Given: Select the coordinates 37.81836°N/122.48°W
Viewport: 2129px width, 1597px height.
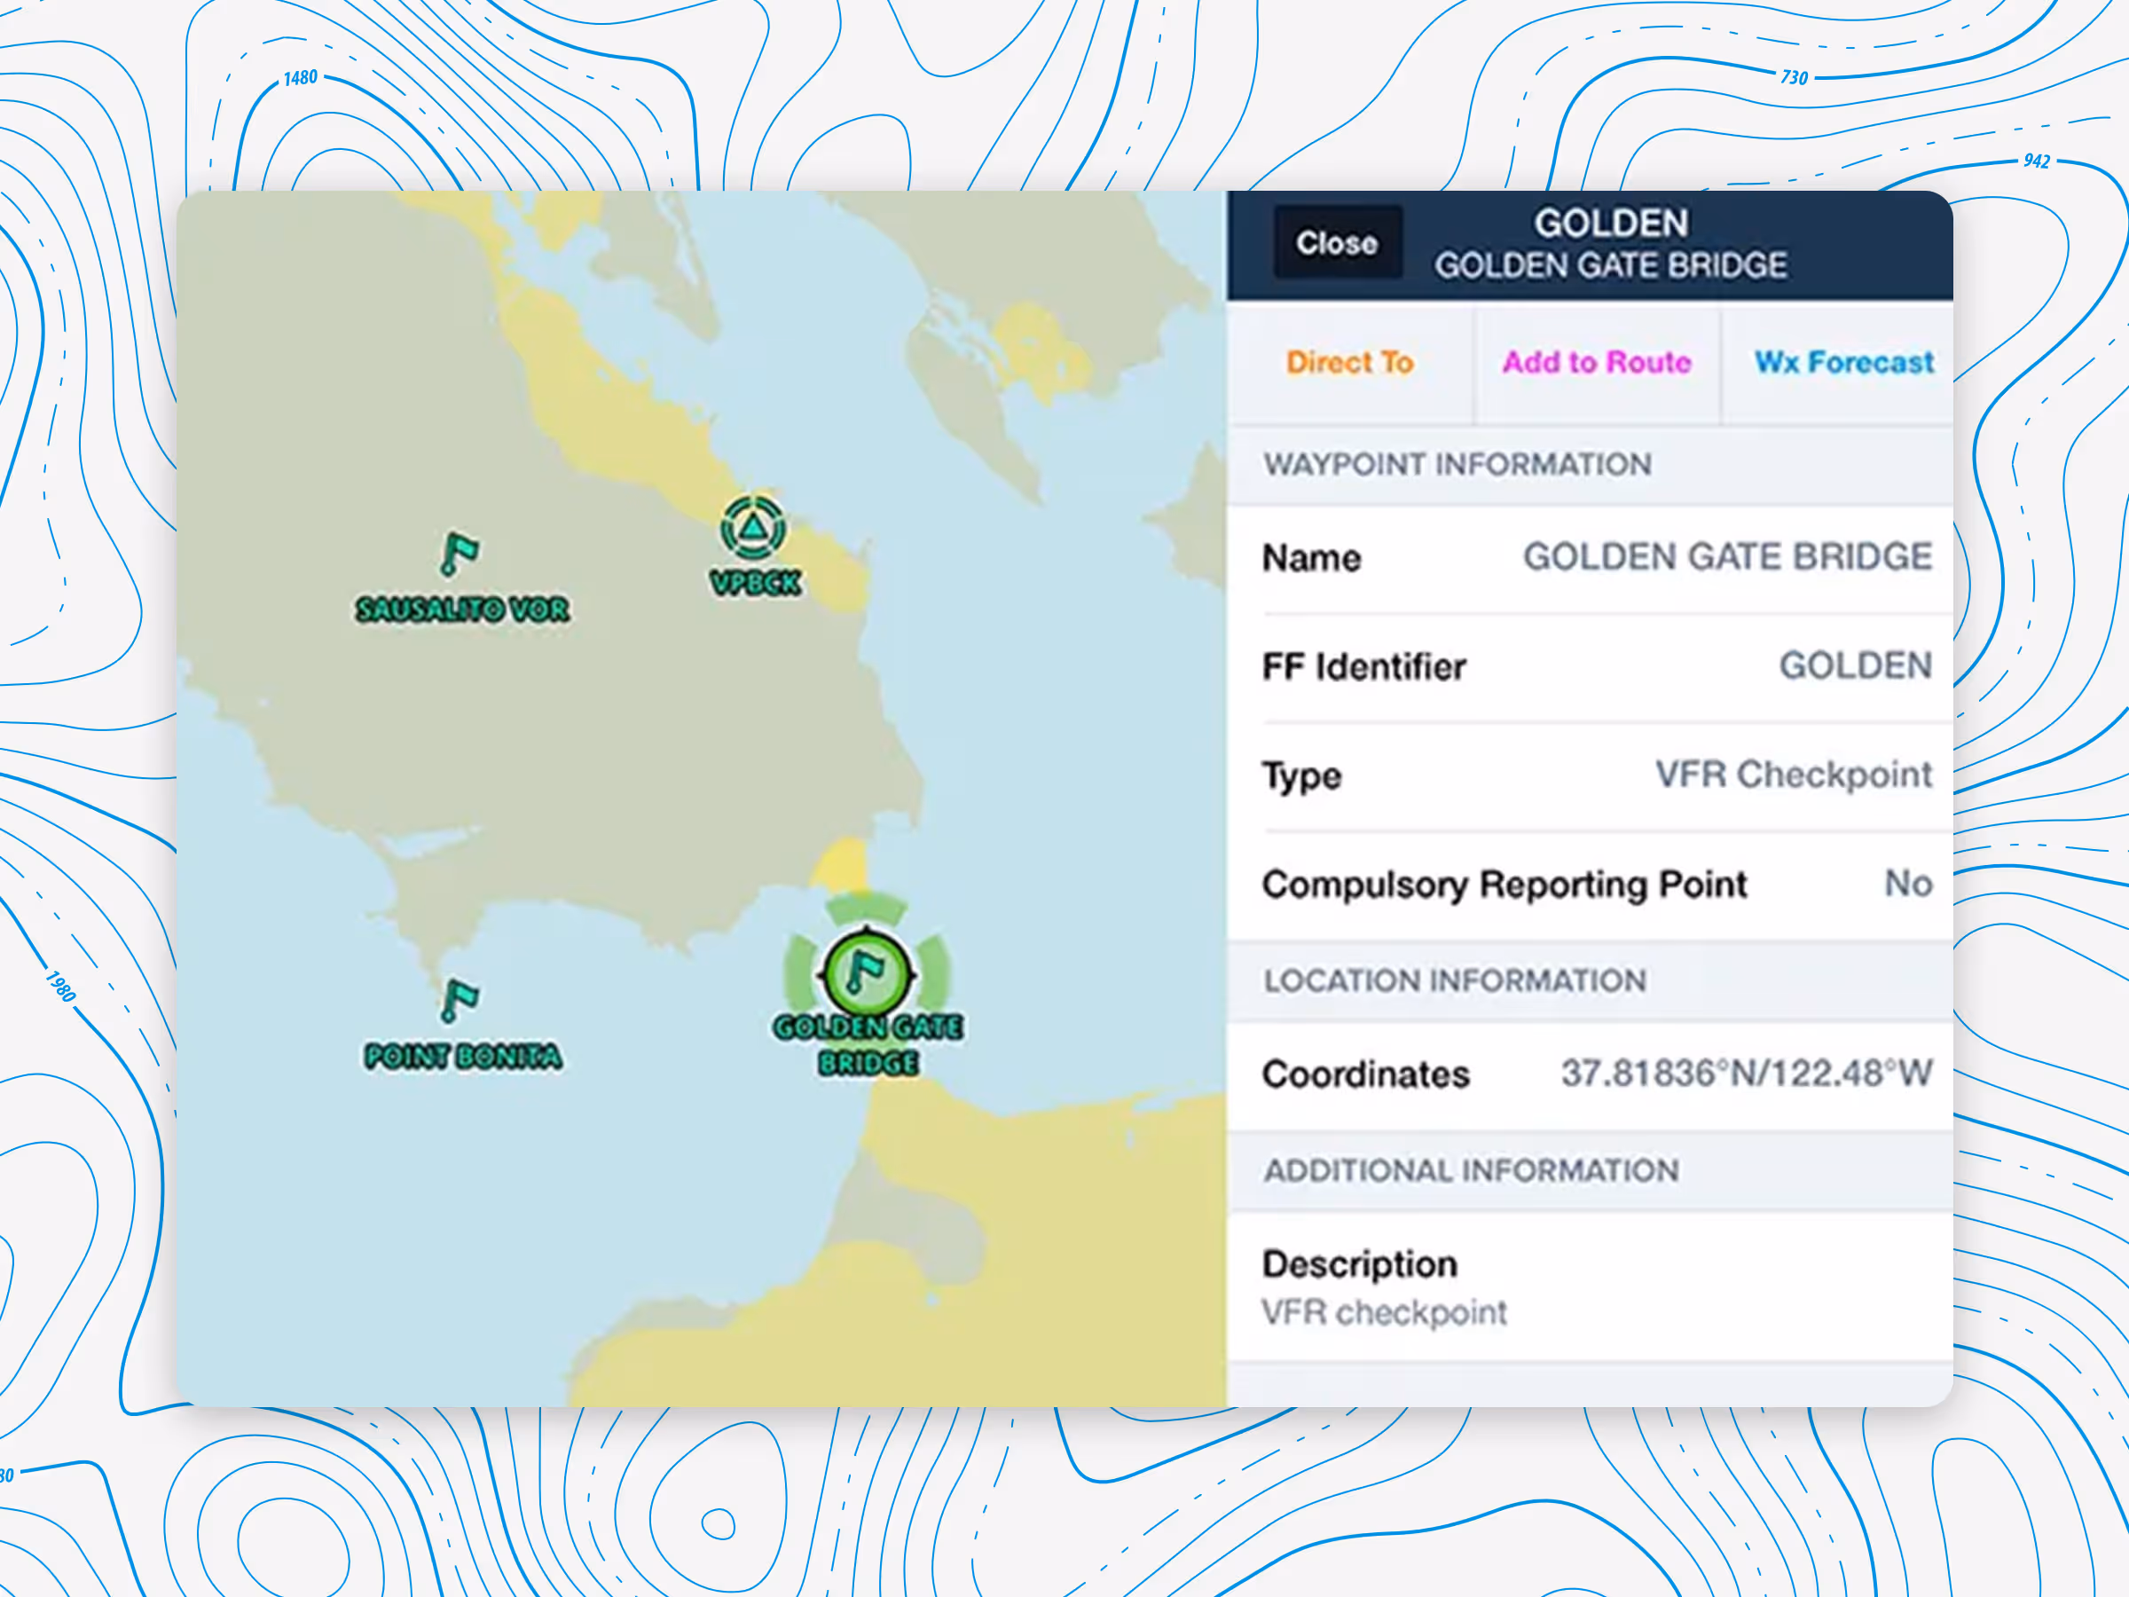Looking at the screenshot, I should click(1746, 1073).
